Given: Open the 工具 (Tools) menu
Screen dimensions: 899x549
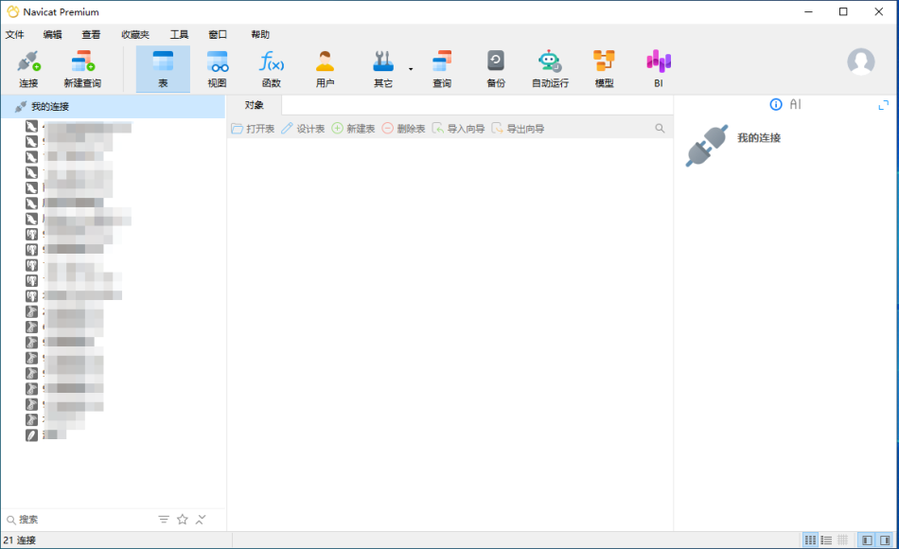Looking at the screenshot, I should pyautogui.click(x=180, y=33).
